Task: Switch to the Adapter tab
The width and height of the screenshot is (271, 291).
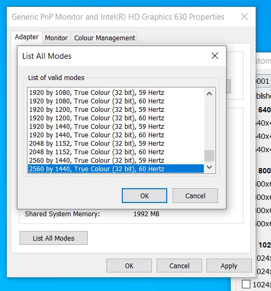Action: point(26,37)
